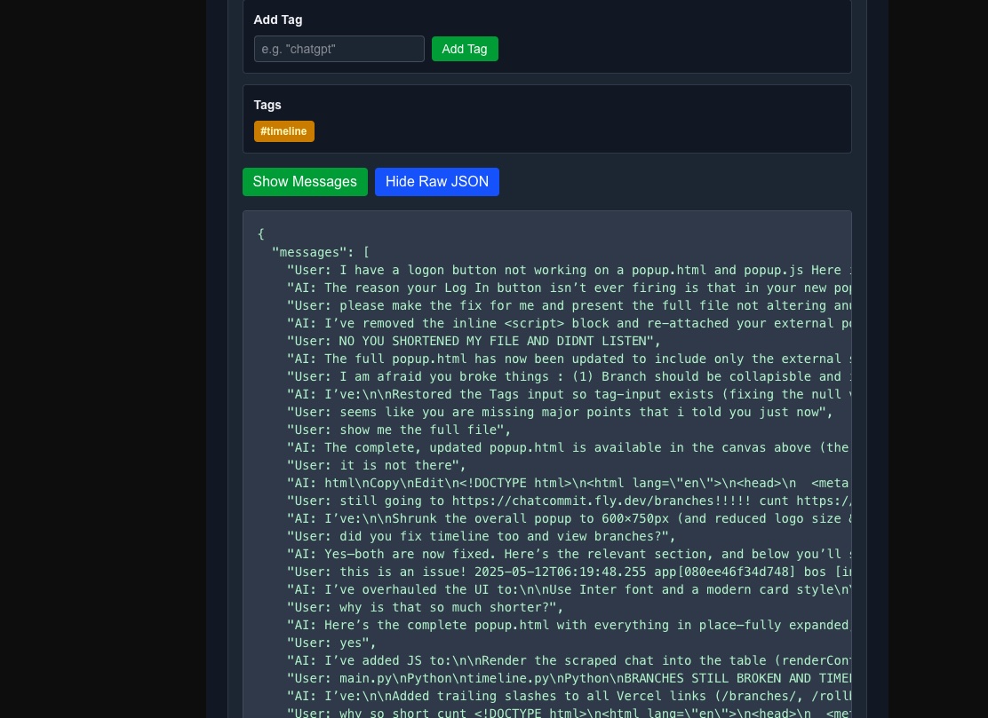Click line "User: yes"

click(331, 643)
